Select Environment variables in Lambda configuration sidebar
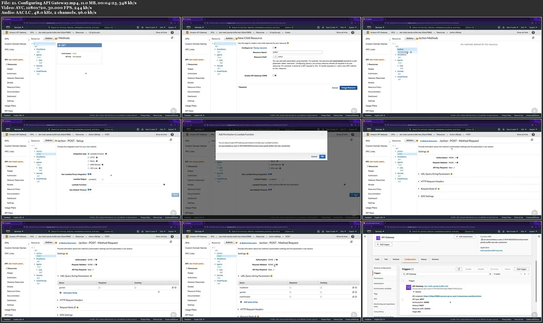543x323 pixels. point(383,289)
